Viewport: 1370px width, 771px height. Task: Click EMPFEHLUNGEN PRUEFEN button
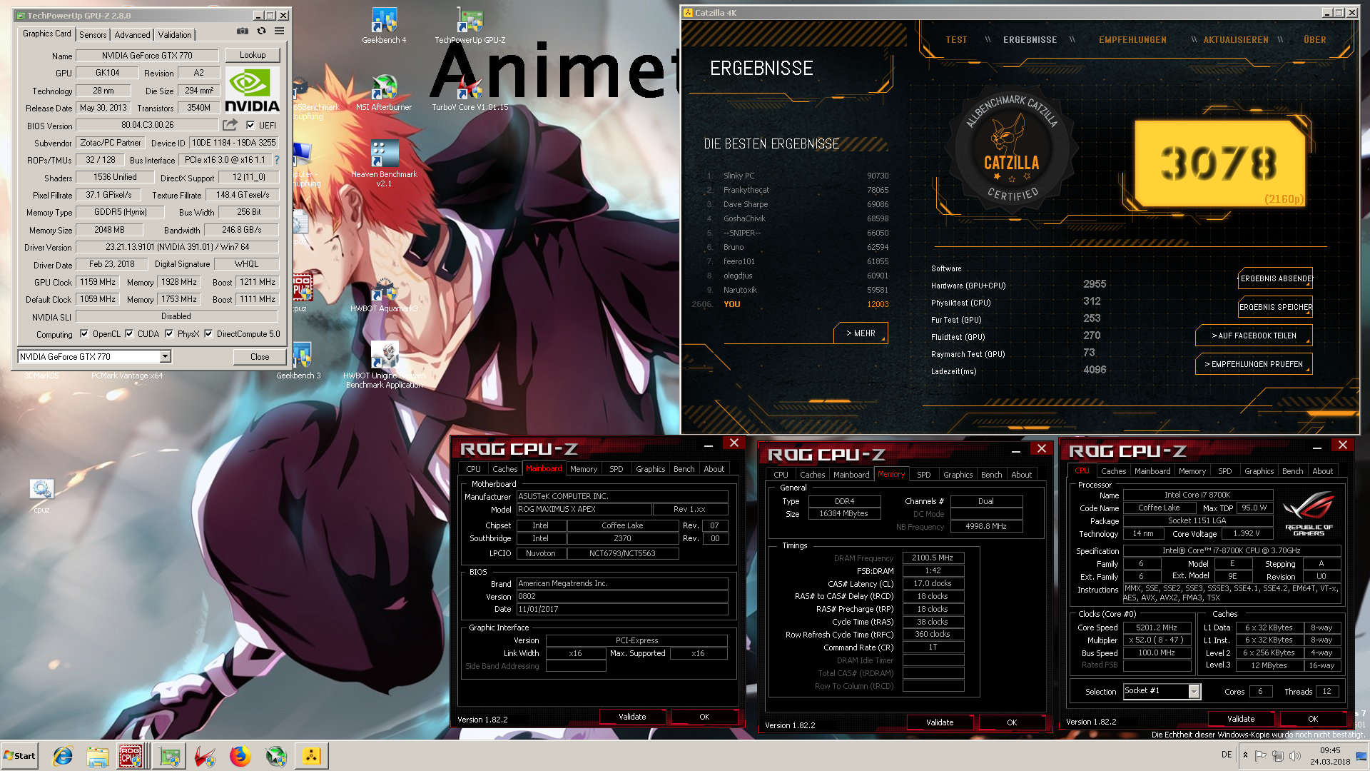1254,364
